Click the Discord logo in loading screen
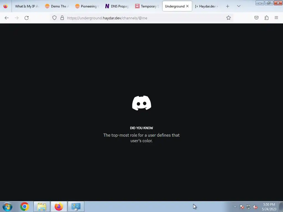Image resolution: width=283 pixels, height=212 pixels. [x=142, y=103]
